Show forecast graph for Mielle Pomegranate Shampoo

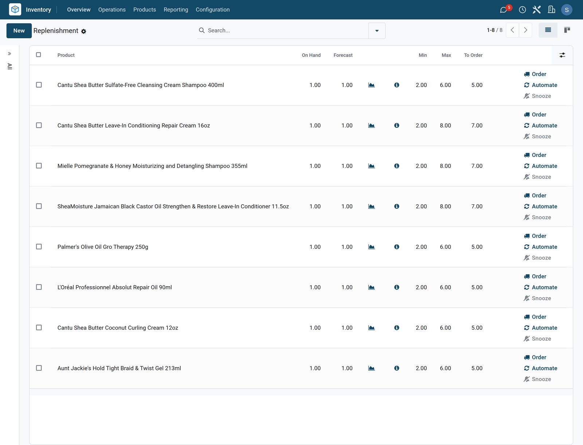(x=371, y=166)
